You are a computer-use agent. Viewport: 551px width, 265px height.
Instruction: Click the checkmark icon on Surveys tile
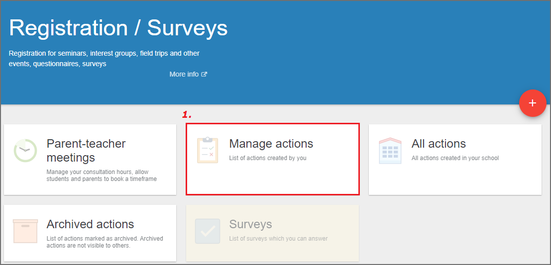pos(208,231)
